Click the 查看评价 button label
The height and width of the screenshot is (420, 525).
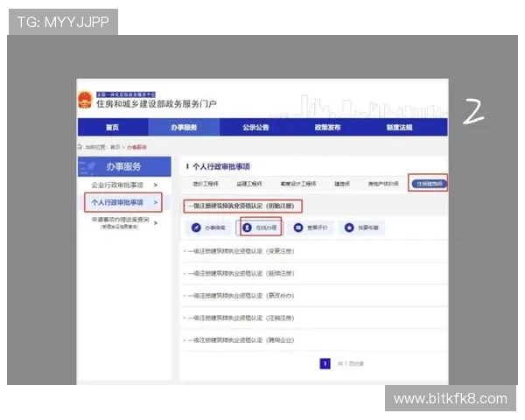pyautogui.click(x=317, y=227)
